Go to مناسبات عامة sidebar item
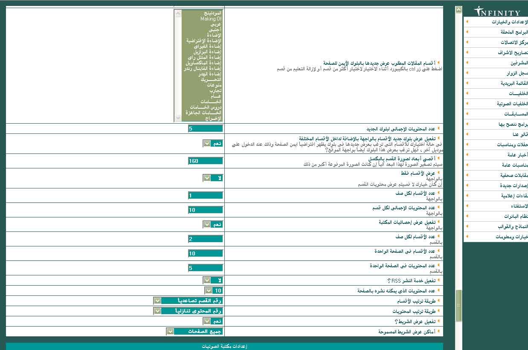528x350 pixels. point(496,165)
